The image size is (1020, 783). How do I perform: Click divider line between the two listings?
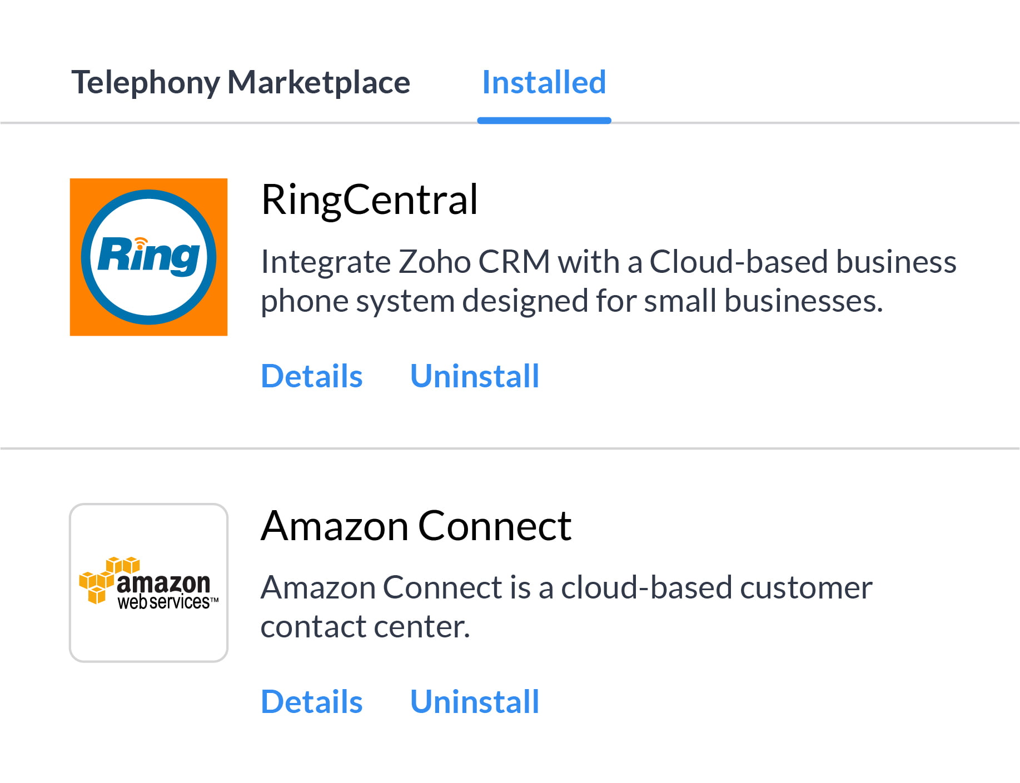pyautogui.click(x=510, y=448)
